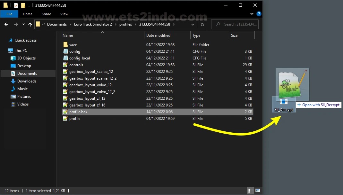
Task: Select Quick access in navigation pane
Action: 26,40
